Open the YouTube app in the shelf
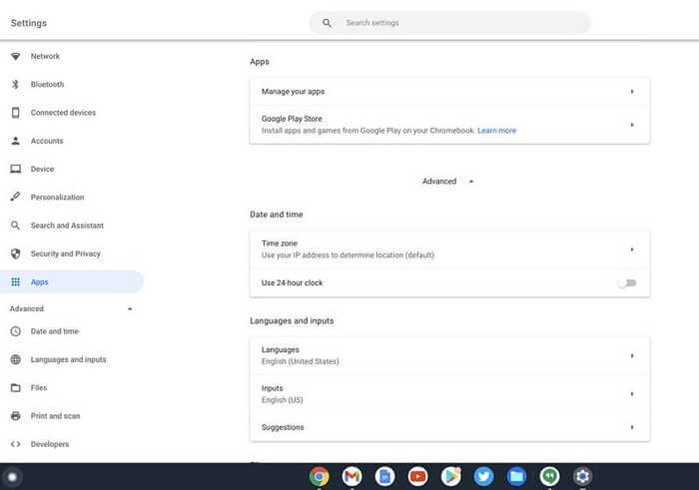699x490 pixels. pos(417,477)
